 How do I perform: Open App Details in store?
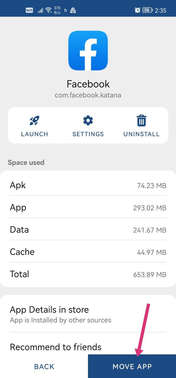coord(88,314)
